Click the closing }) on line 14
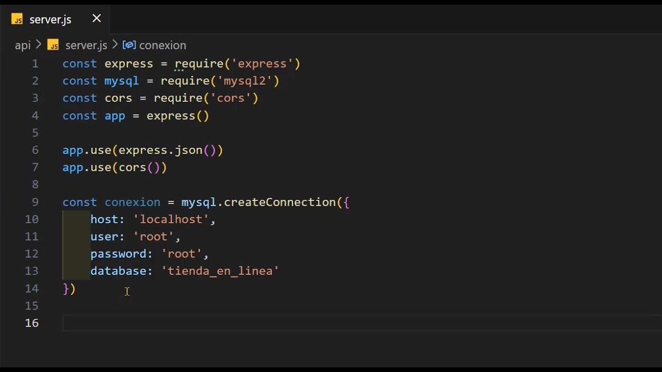The width and height of the screenshot is (662, 372). (x=69, y=288)
